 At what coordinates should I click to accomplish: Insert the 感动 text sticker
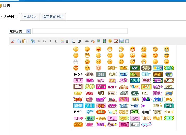(123, 125)
